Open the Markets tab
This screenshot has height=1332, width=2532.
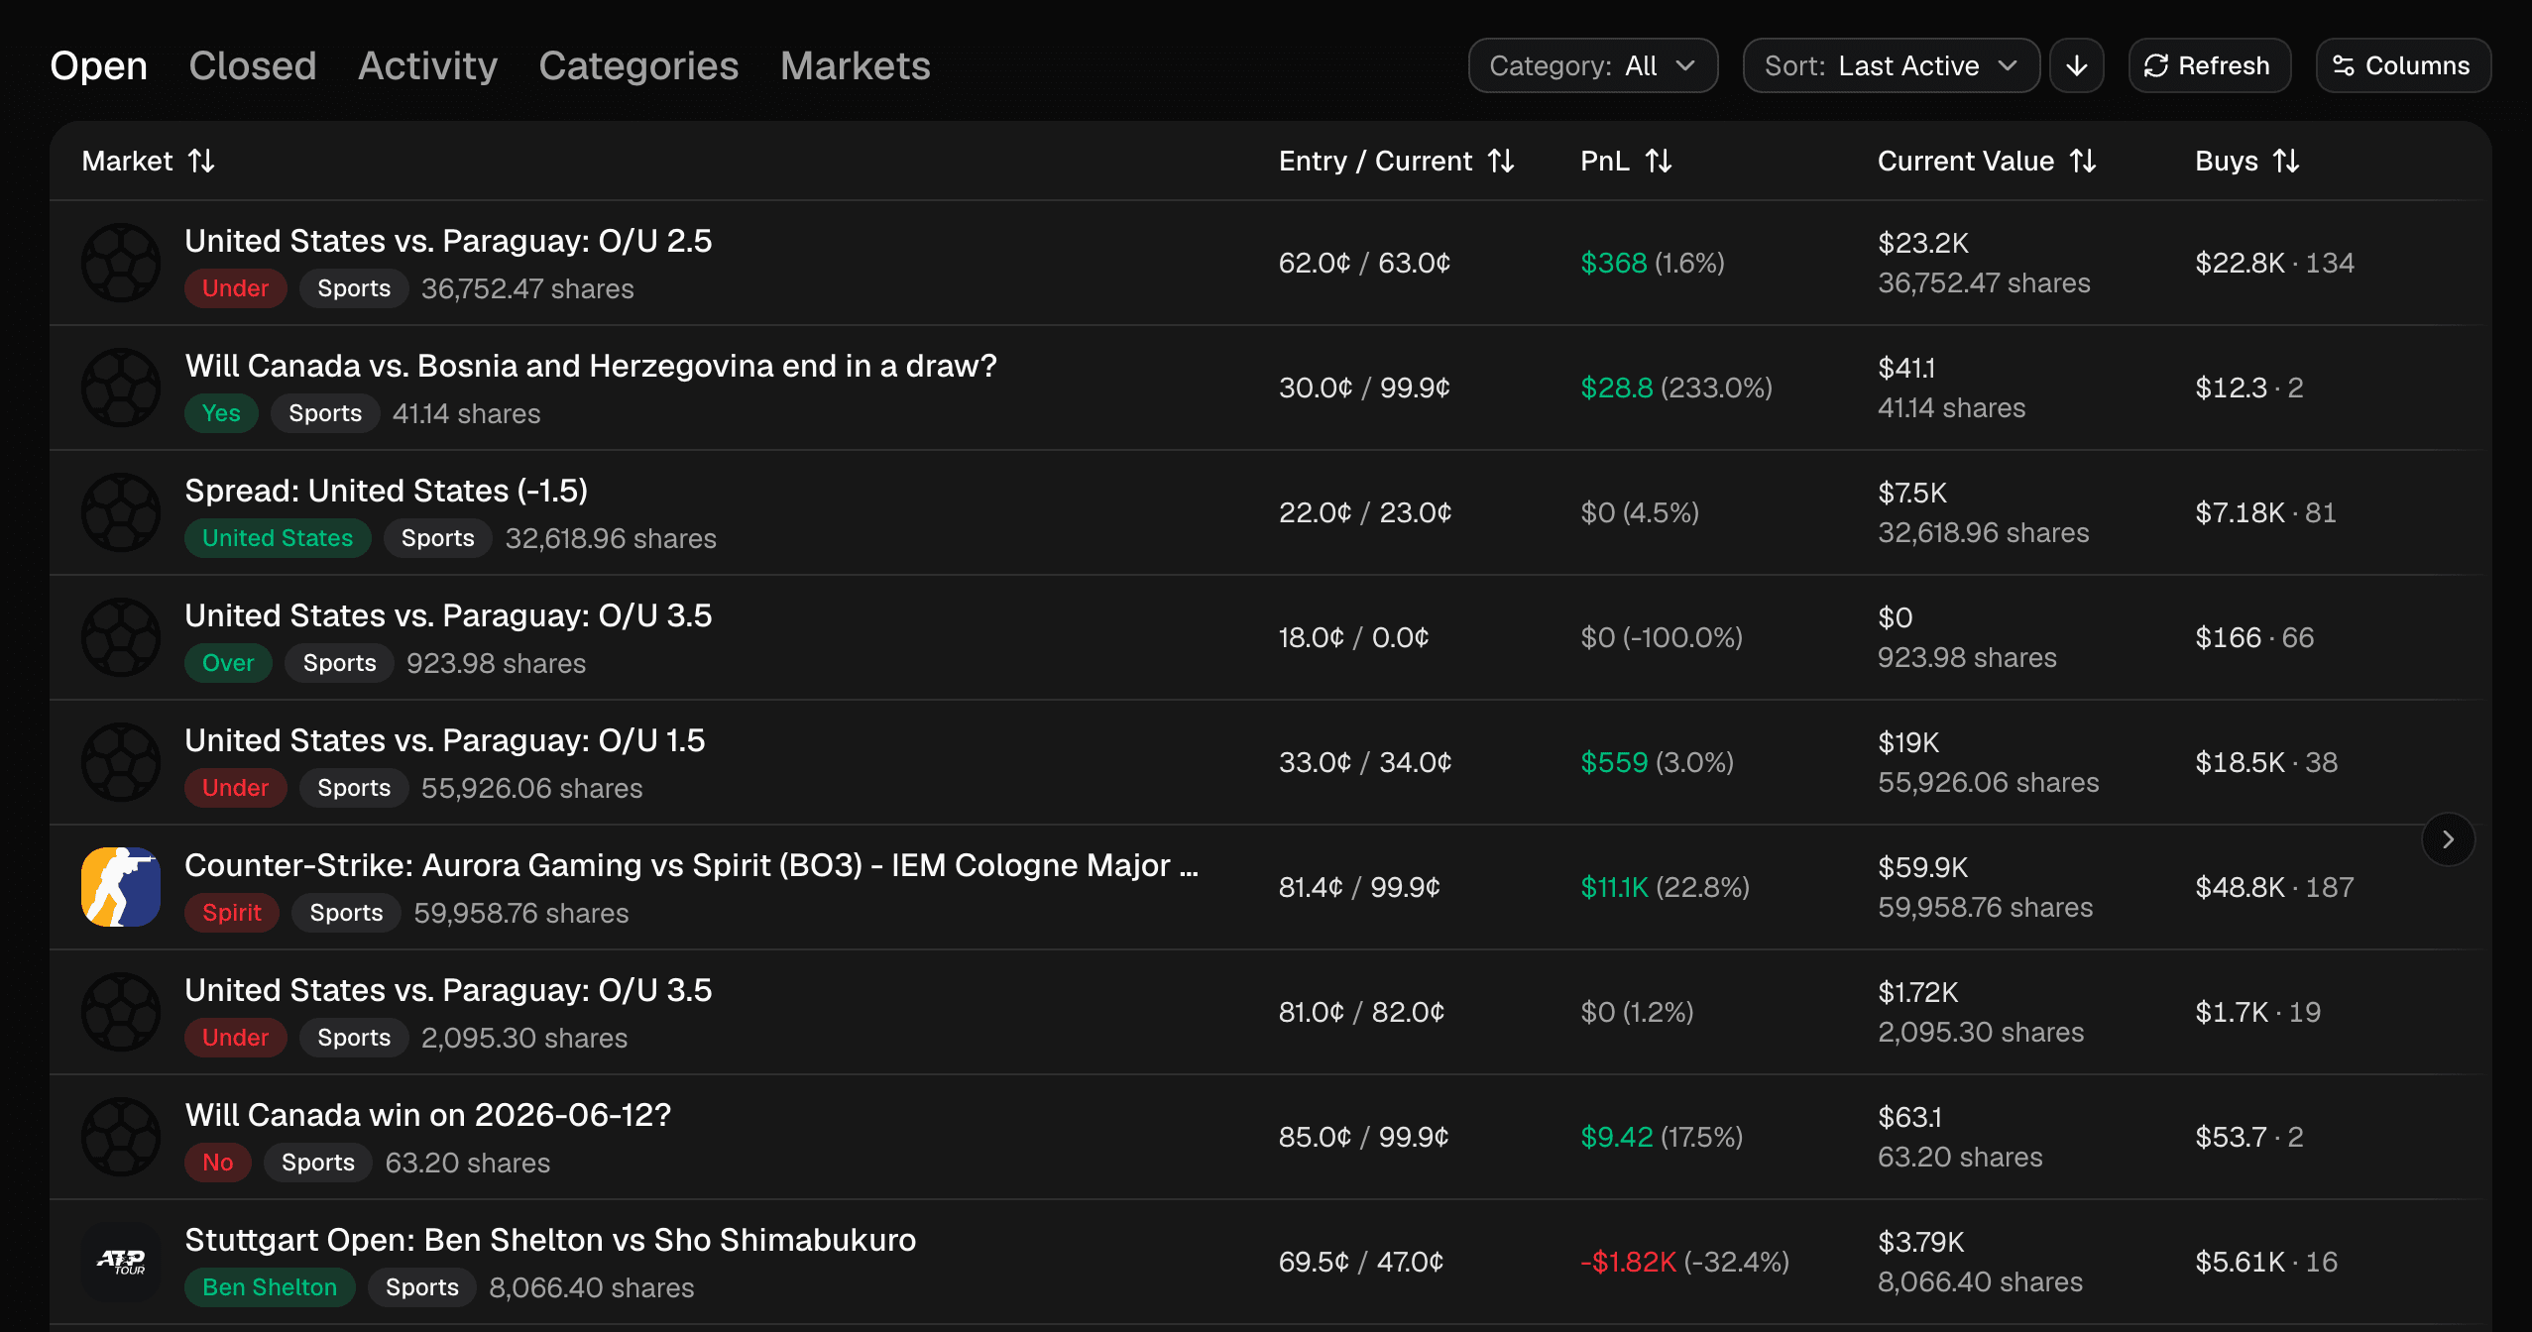855,65
